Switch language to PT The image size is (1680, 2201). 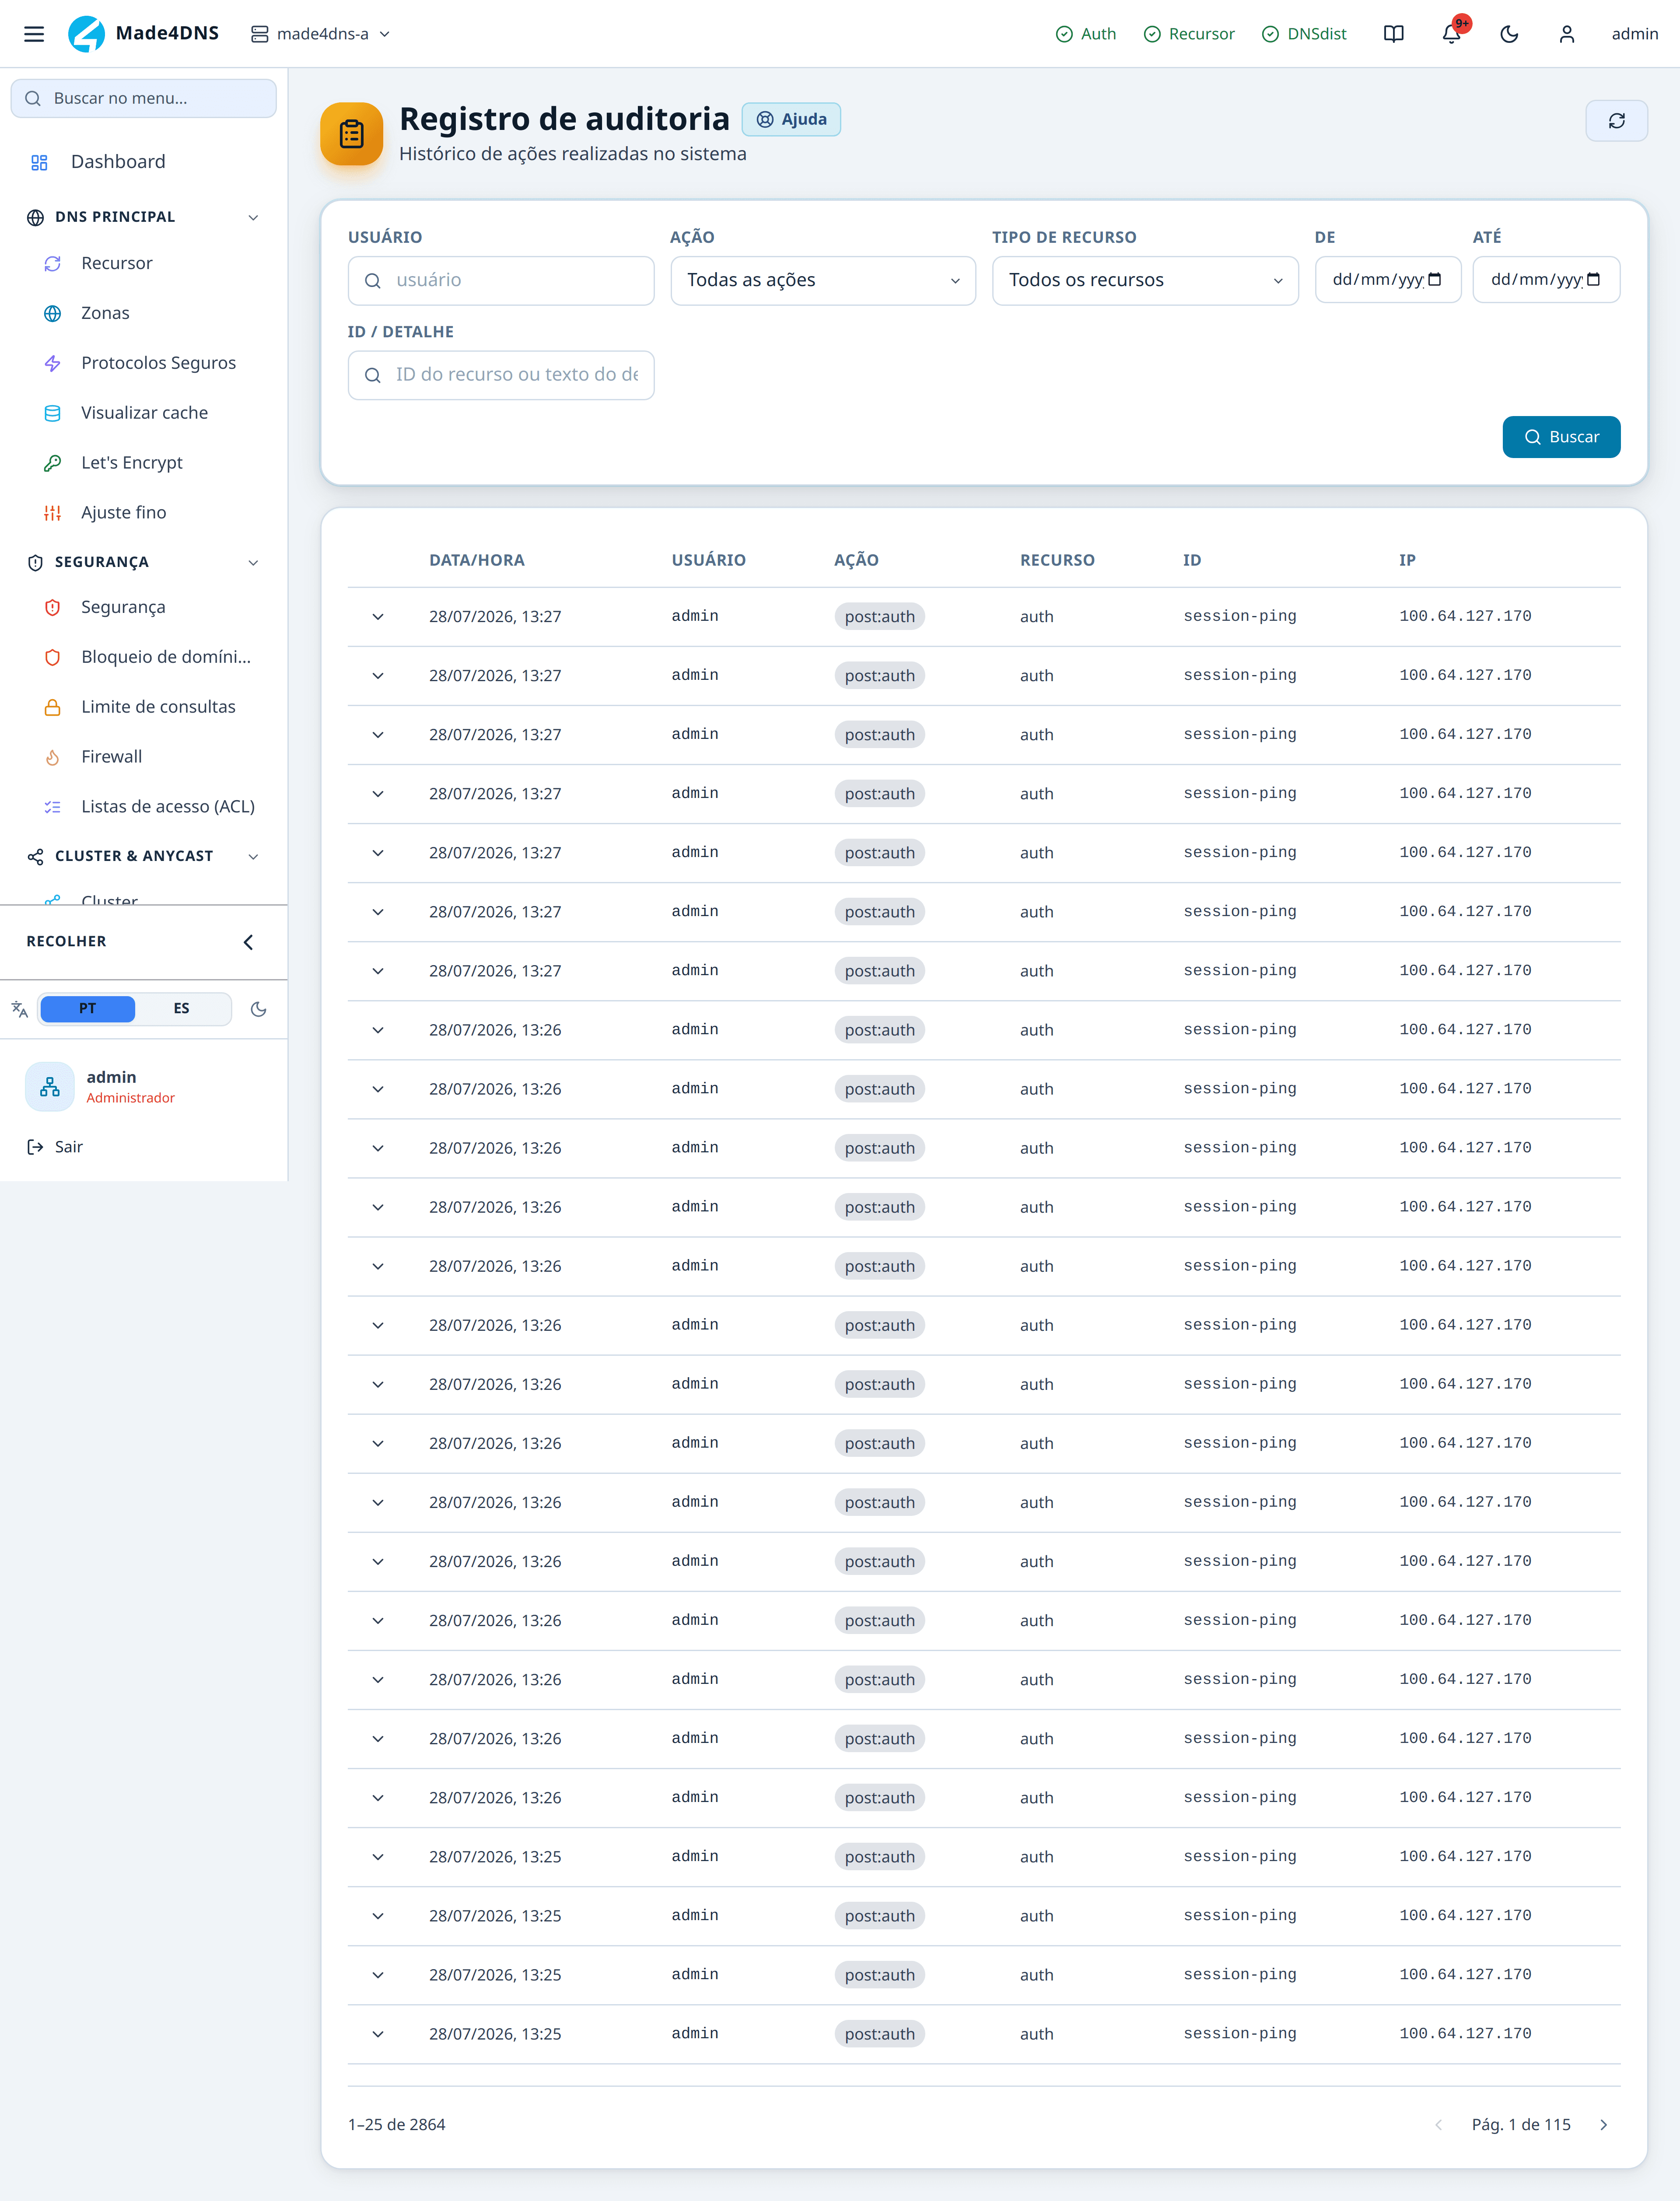[x=88, y=1009]
